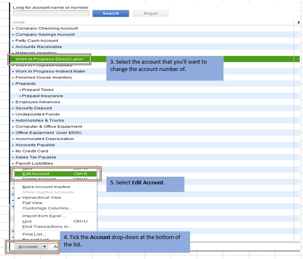Select Automobiles & Trucks row

coord(155,120)
